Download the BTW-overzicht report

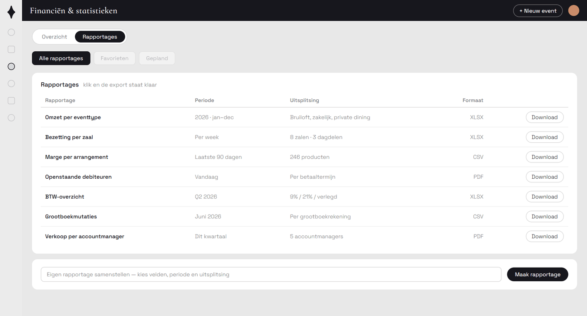point(544,197)
